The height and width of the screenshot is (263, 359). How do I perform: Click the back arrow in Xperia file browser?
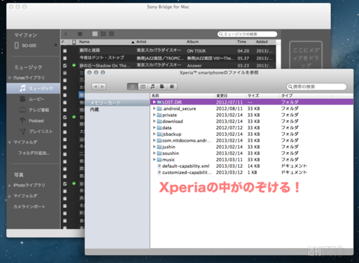coord(96,87)
